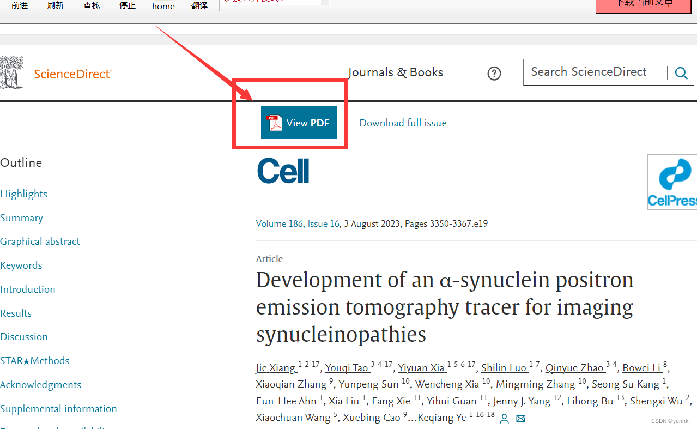697x429 pixels.
Task: Click the red download article button
Action: point(644,5)
